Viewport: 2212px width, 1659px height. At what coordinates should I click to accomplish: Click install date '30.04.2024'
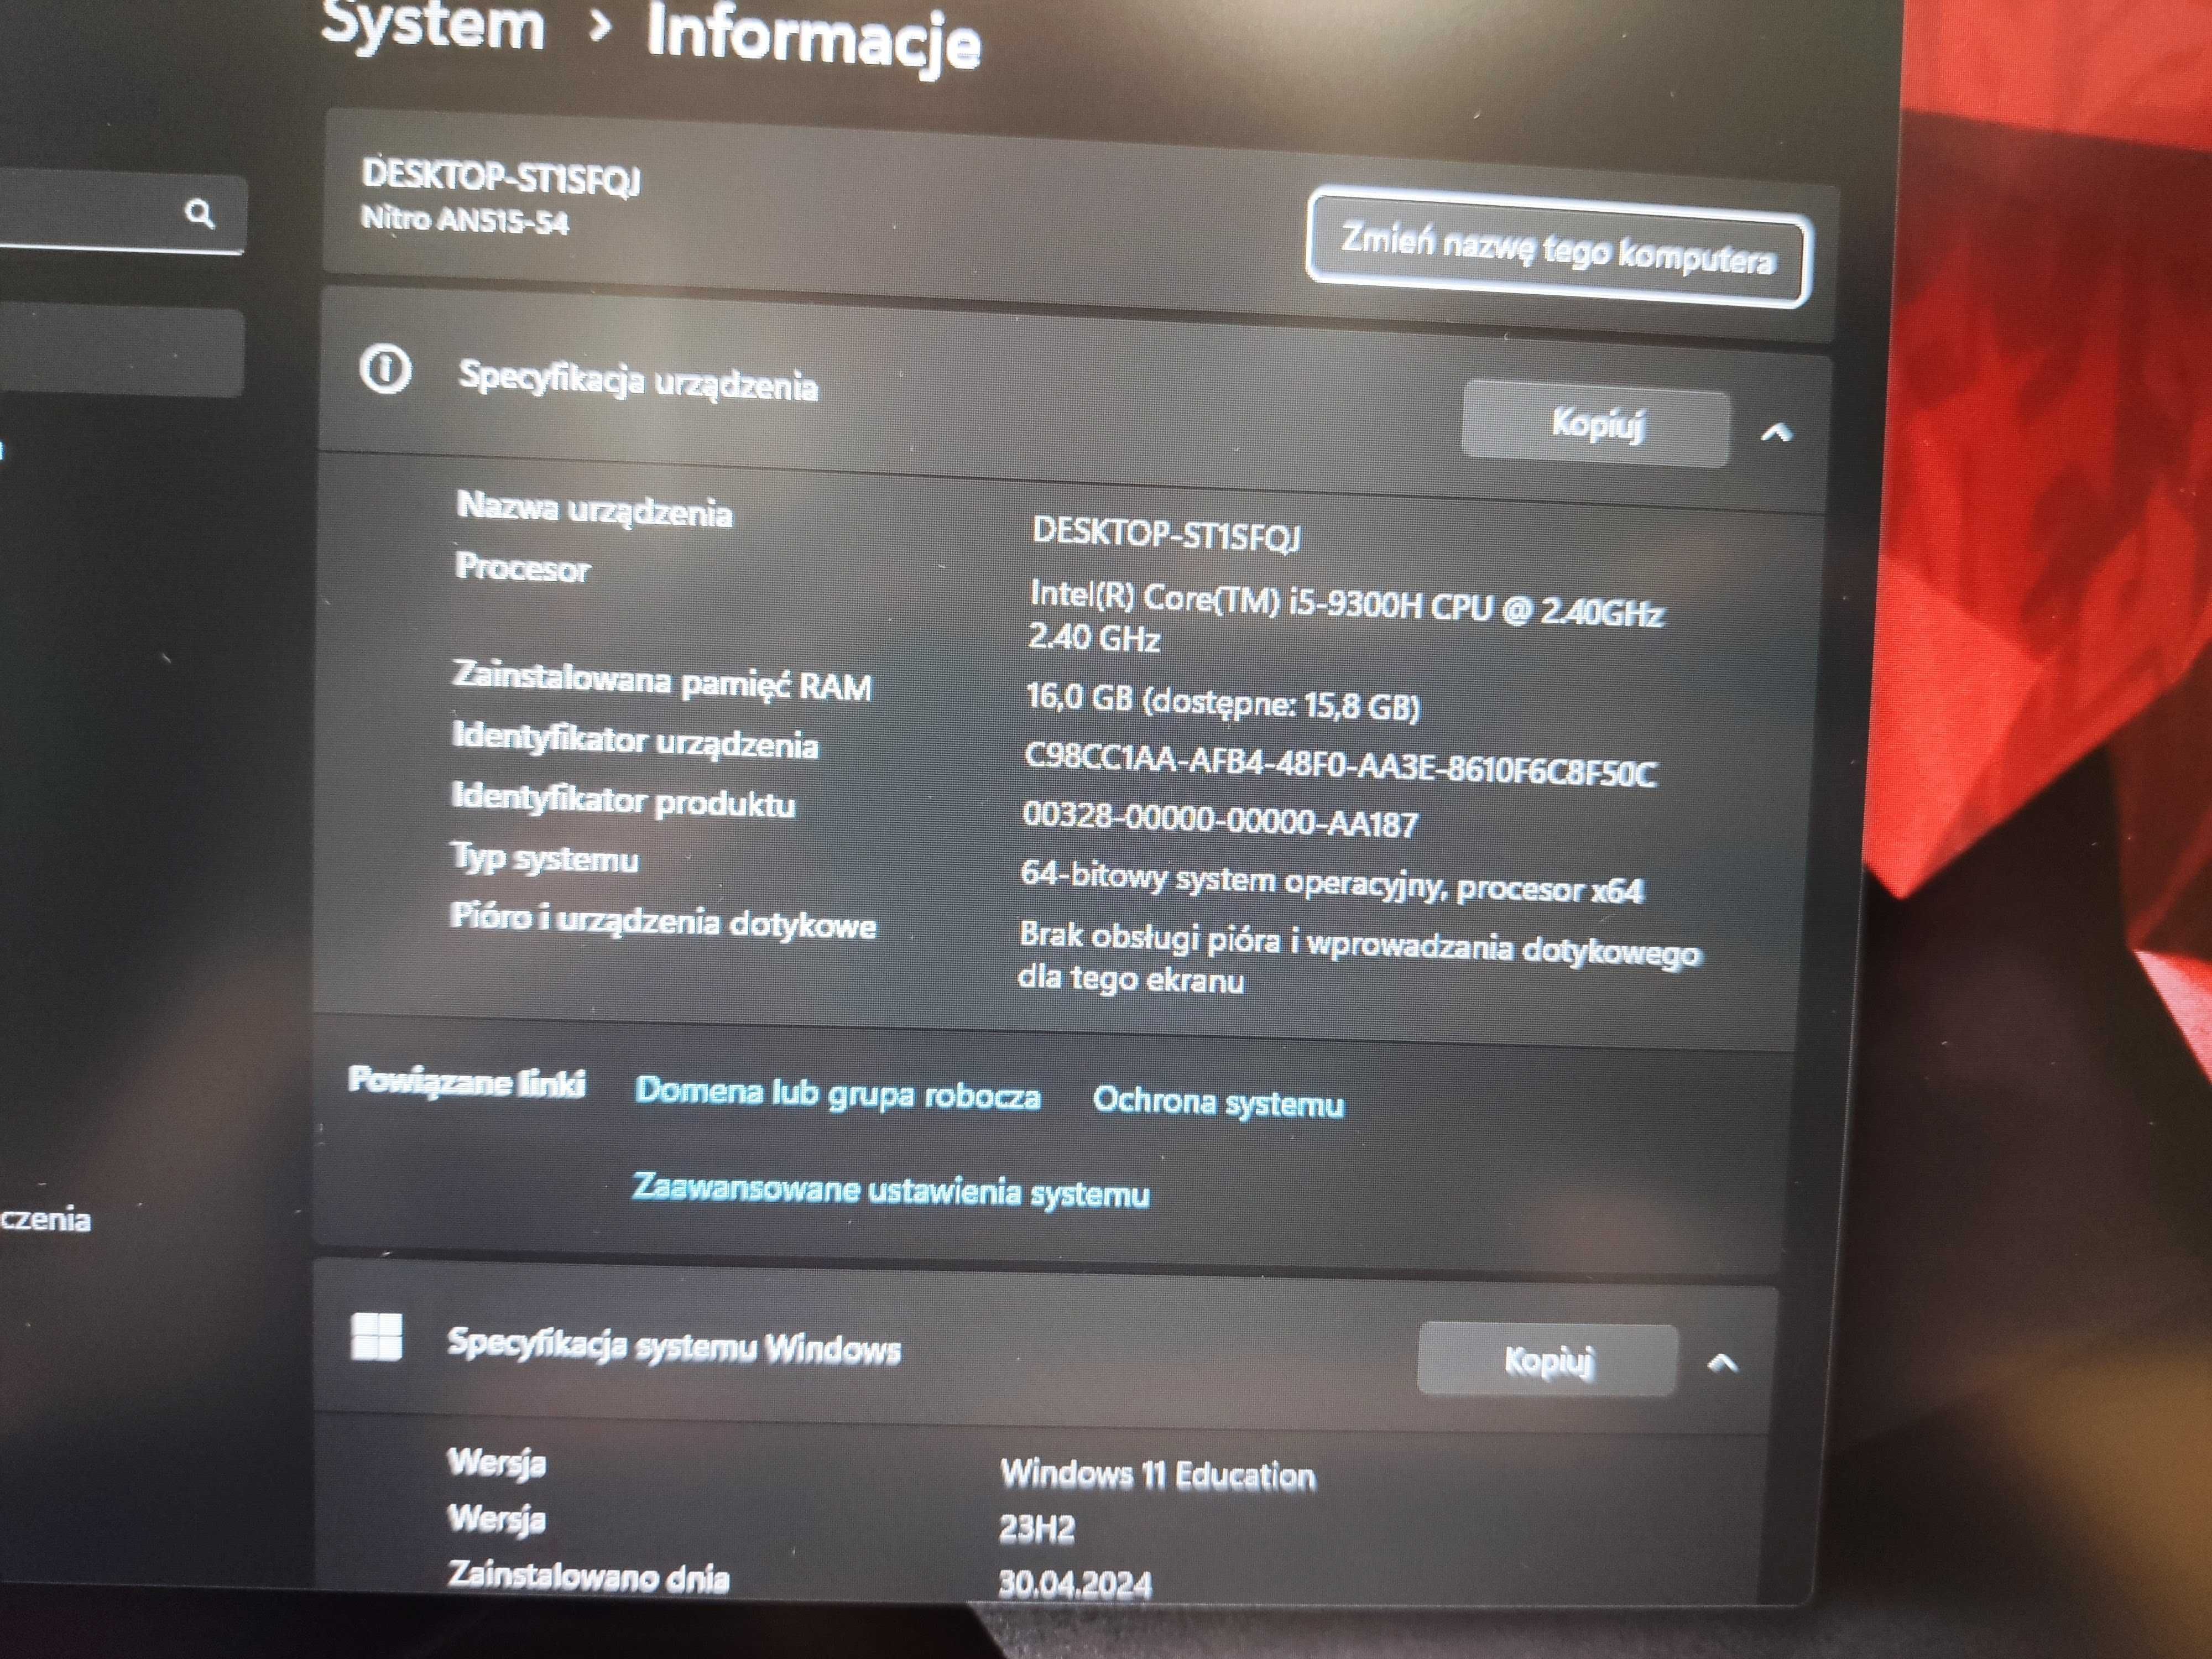tap(1075, 1584)
